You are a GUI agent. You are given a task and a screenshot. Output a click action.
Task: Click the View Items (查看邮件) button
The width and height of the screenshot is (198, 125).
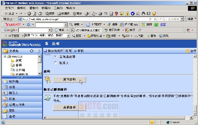tap(69, 108)
